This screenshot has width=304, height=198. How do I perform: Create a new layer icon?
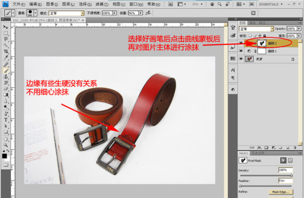pos(288,148)
